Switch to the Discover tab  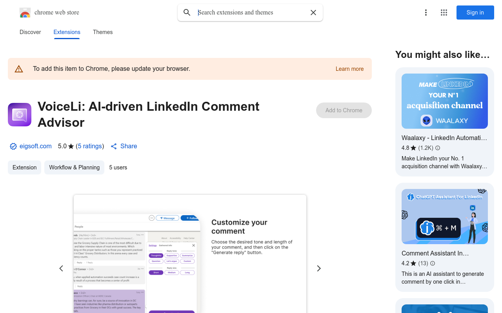tap(30, 32)
